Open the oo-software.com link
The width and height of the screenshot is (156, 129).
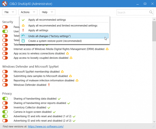(46, 126)
